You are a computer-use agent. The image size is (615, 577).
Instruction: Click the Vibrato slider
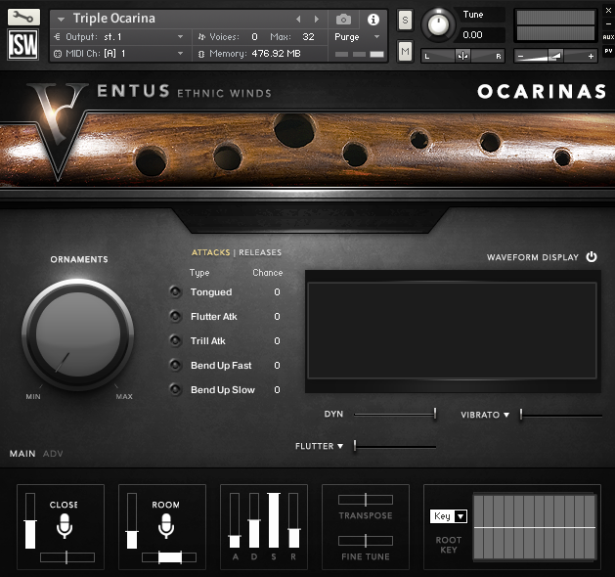click(561, 415)
